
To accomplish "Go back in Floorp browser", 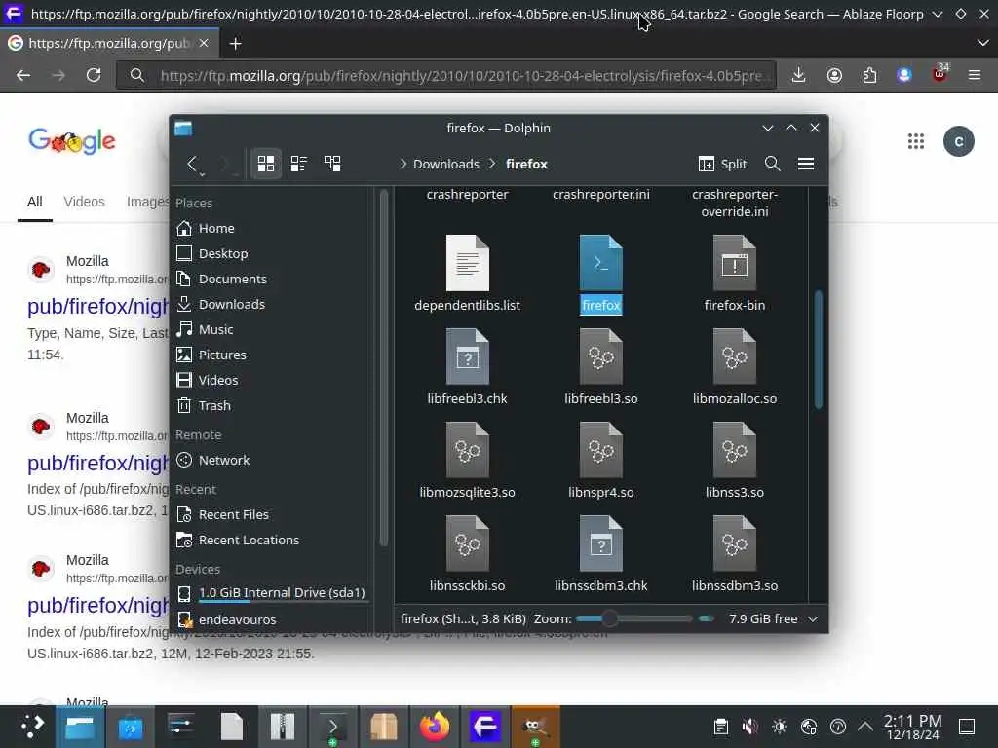I will (23, 76).
